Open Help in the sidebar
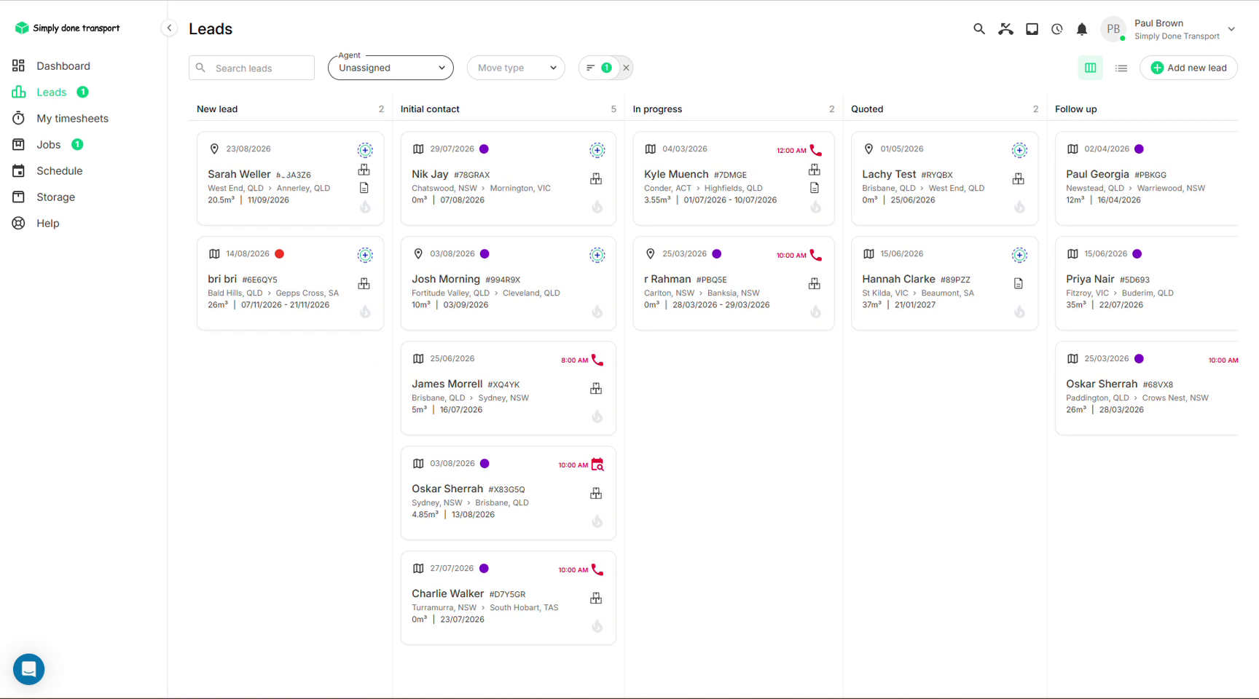This screenshot has width=1259, height=699. tap(47, 223)
